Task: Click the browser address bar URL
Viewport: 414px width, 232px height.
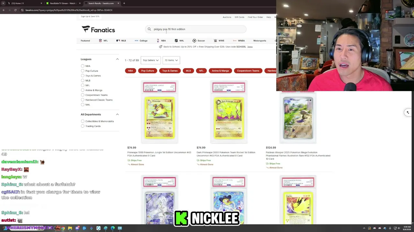Action: pos(69,10)
